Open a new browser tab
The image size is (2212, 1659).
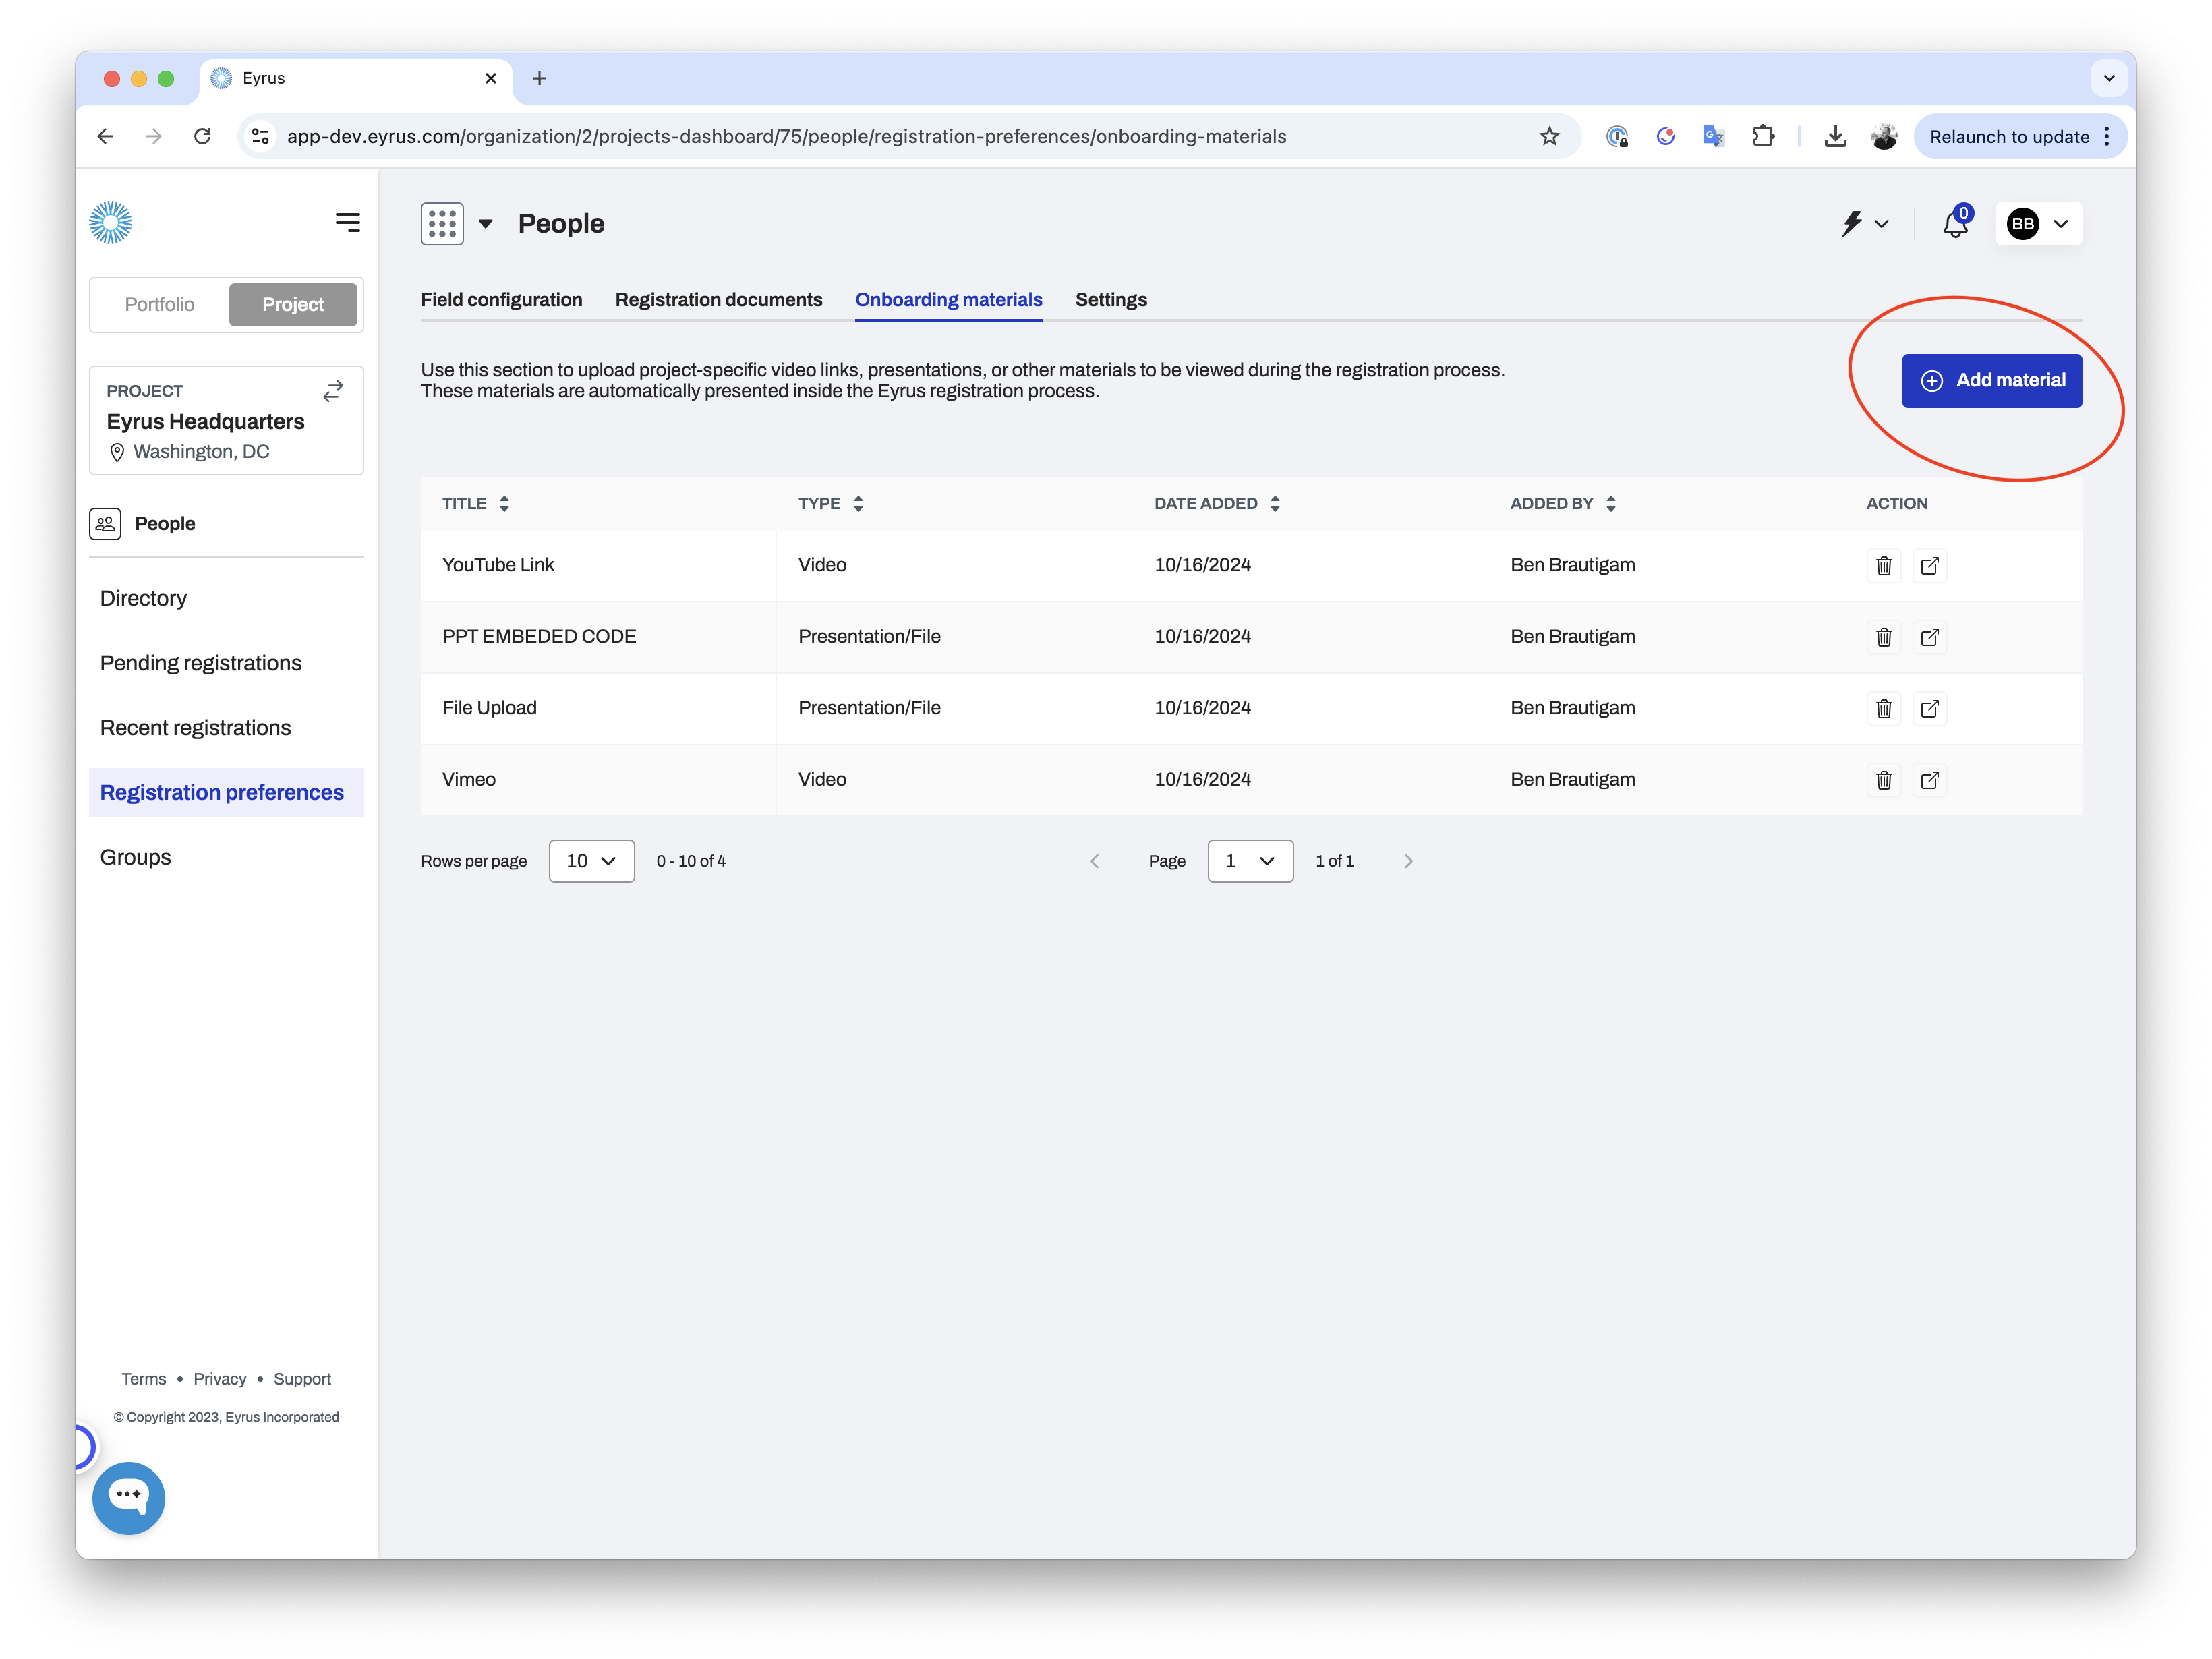tap(539, 78)
